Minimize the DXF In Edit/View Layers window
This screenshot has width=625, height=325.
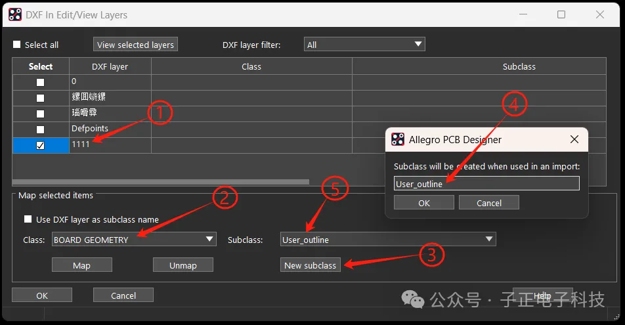click(x=523, y=14)
